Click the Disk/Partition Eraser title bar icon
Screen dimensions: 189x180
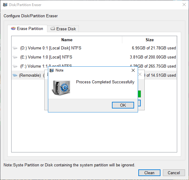click(x=5, y=5)
